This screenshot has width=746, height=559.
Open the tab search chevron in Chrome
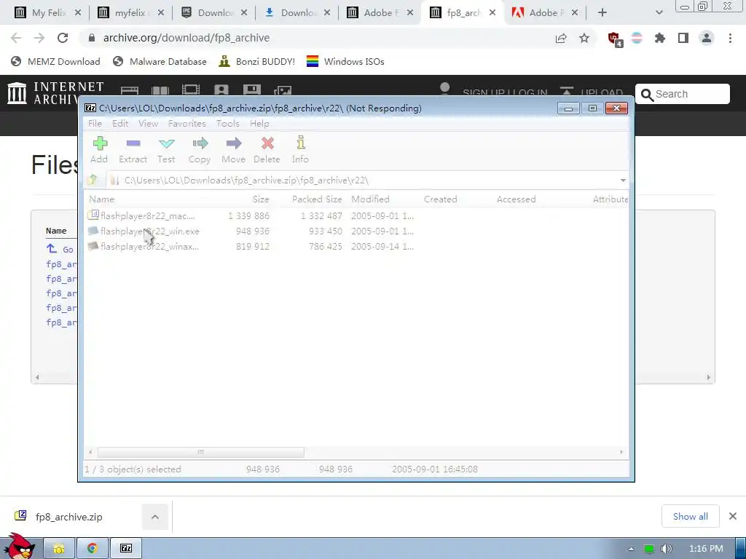pyautogui.click(x=659, y=13)
